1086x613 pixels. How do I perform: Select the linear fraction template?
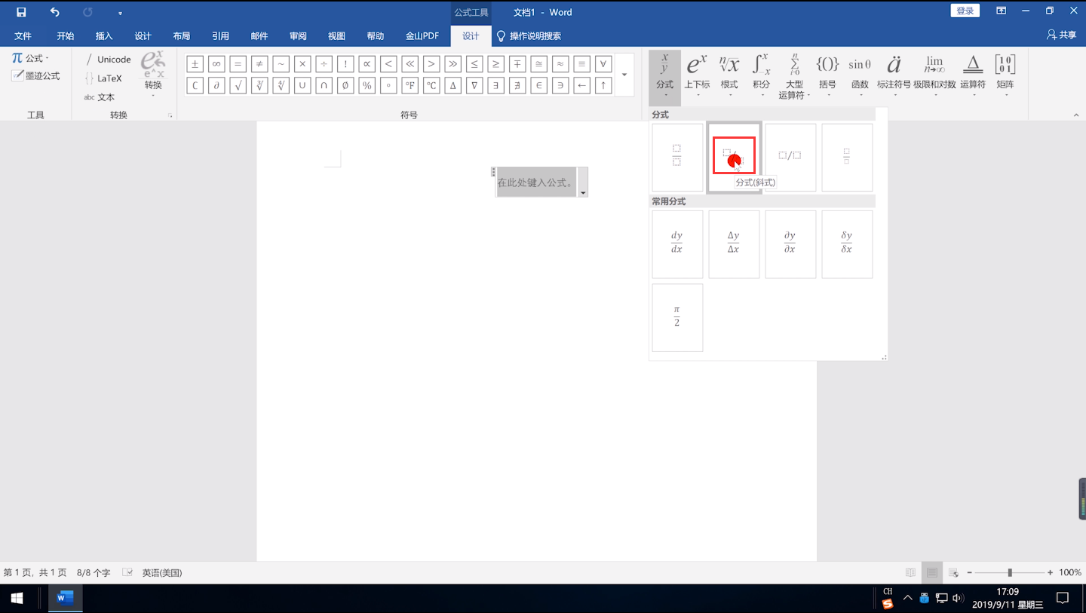(x=790, y=157)
